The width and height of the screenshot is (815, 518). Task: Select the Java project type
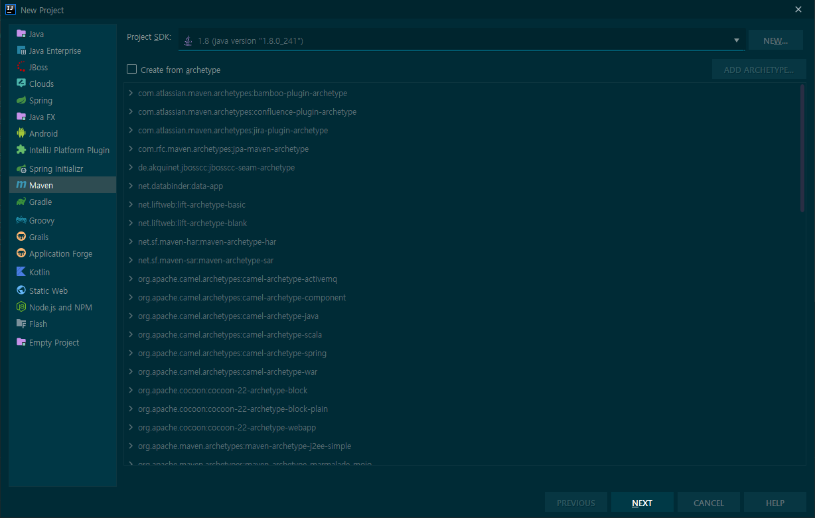[63, 34]
